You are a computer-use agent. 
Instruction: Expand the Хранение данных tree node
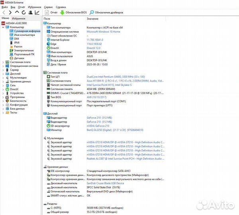pos(3,82)
